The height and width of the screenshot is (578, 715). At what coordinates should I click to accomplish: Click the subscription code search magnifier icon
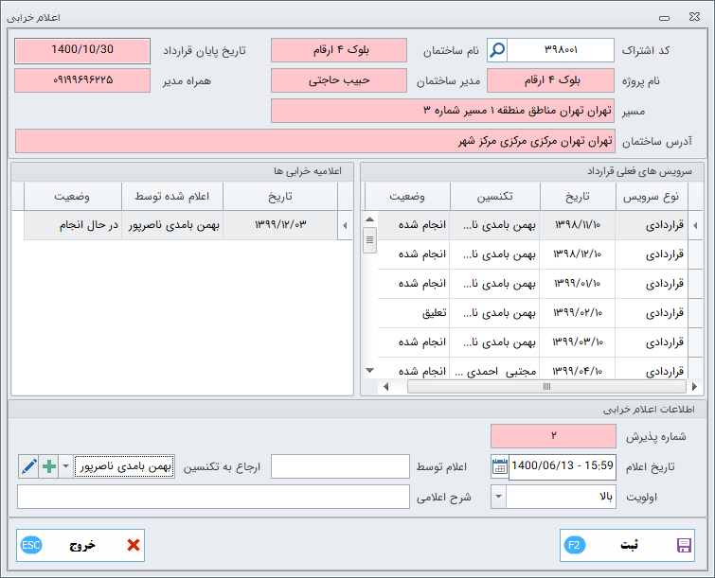(498, 50)
